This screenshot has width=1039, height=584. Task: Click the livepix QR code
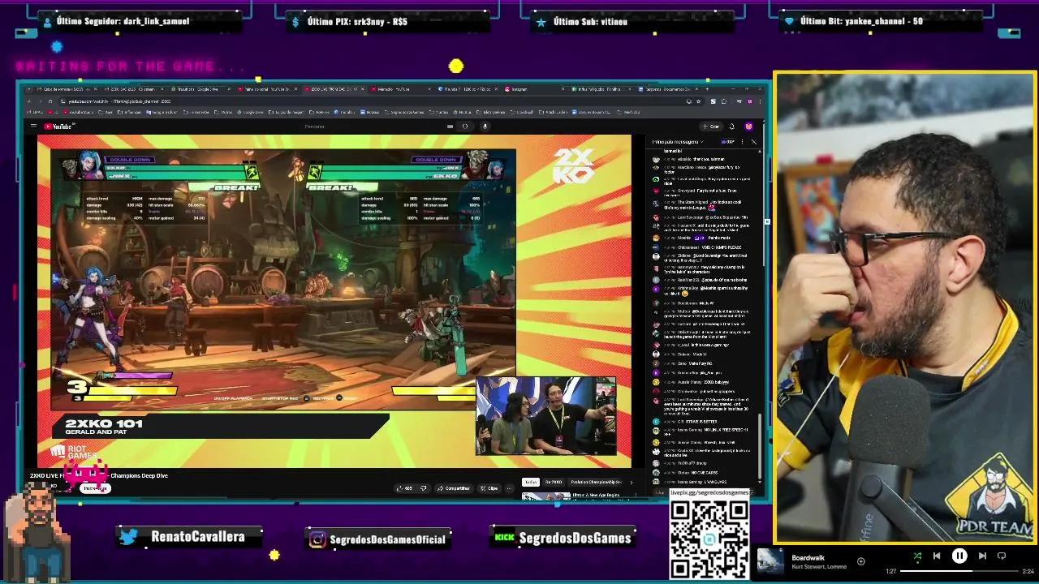(x=709, y=539)
